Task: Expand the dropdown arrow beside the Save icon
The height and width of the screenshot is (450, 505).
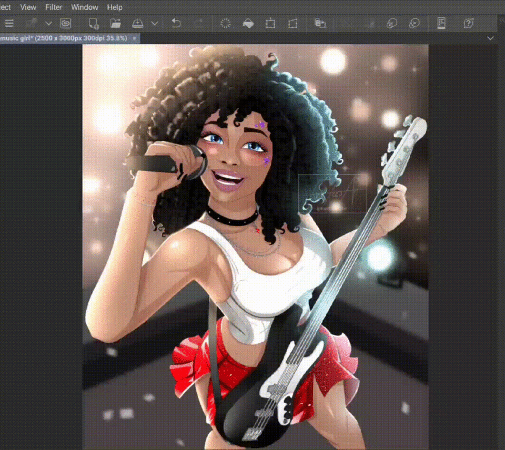Action: coord(155,23)
